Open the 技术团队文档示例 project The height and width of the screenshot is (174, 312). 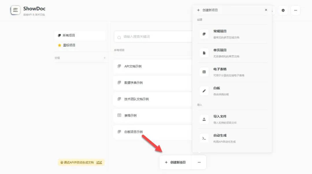(136, 99)
